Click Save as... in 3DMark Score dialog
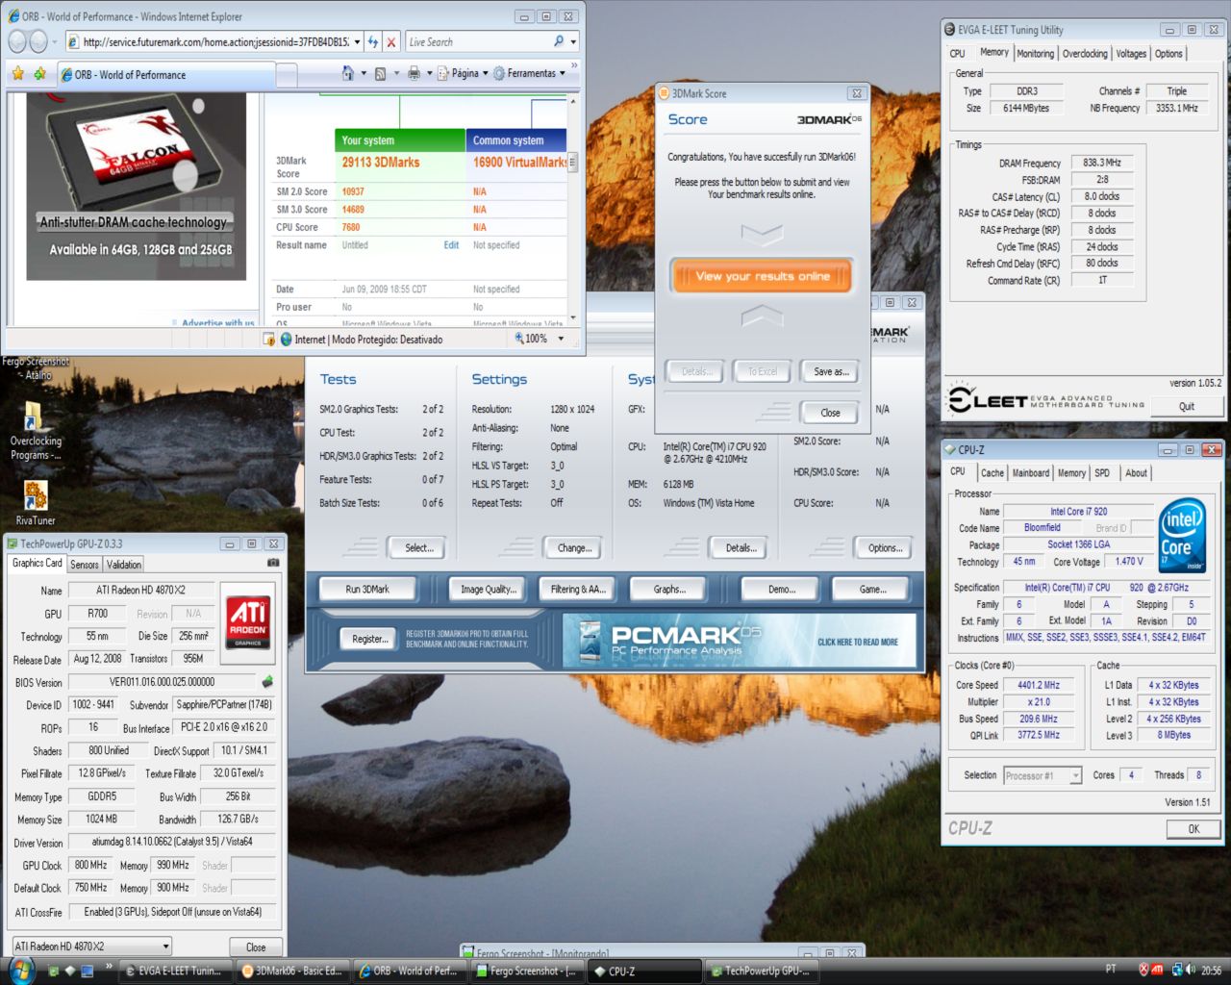 click(x=831, y=371)
